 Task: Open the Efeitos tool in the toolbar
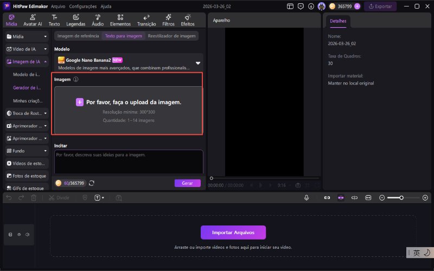[187, 20]
